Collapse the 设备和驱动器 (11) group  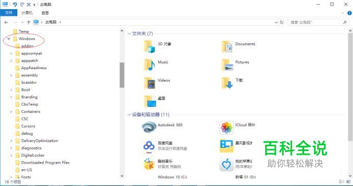click(129, 115)
